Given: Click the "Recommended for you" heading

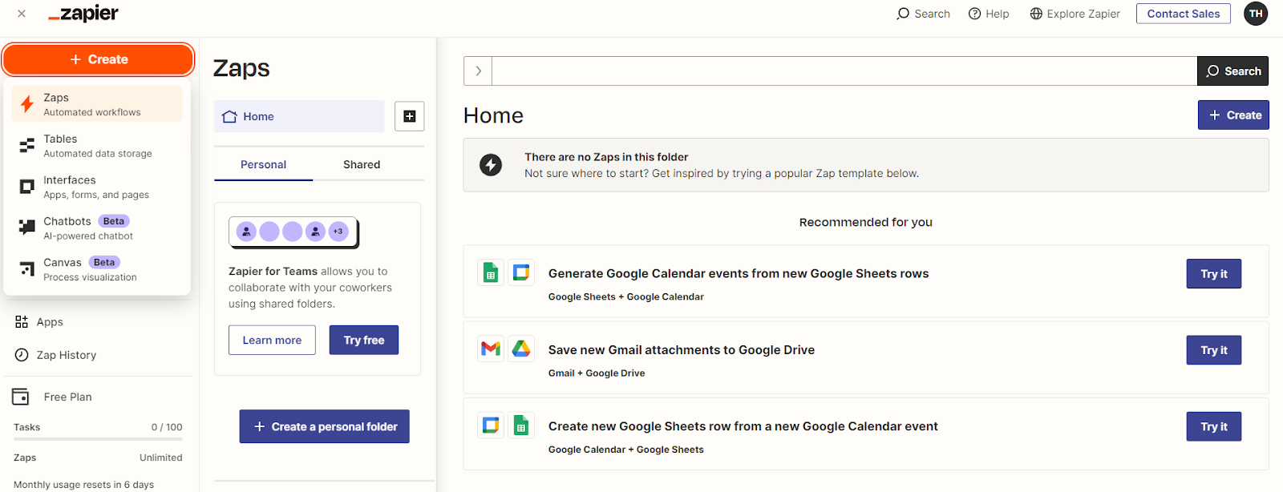Looking at the screenshot, I should pyautogui.click(x=866, y=222).
